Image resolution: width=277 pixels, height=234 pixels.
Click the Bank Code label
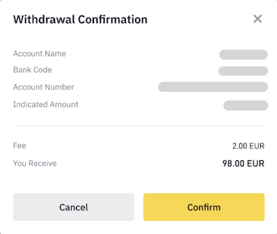pos(32,70)
